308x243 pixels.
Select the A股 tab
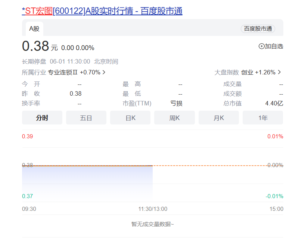coord(34,29)
